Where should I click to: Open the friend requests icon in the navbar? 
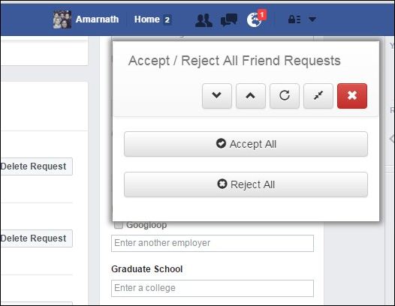pos(204,20)
